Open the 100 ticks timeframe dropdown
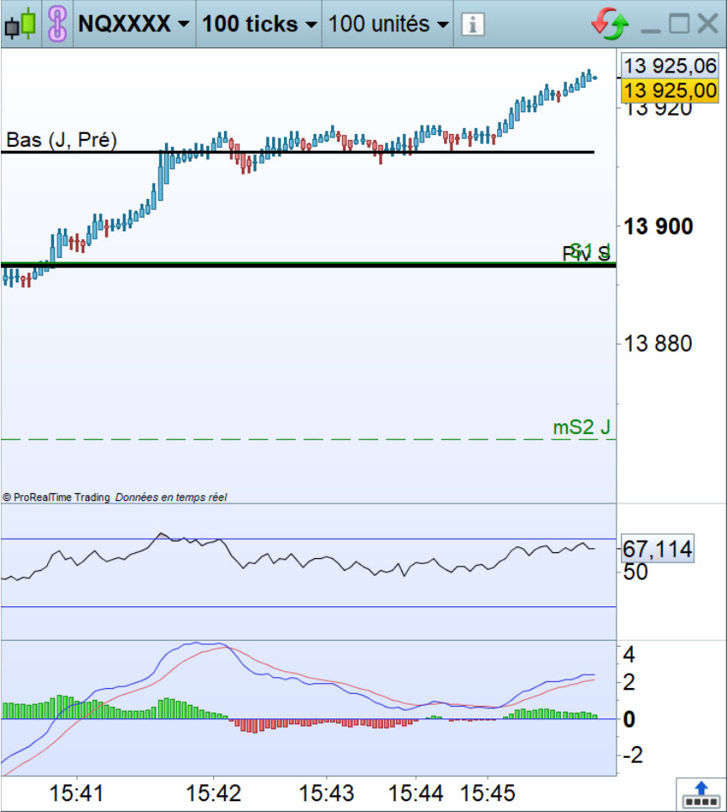Viewport: 727px width, 812px height. 259,24
